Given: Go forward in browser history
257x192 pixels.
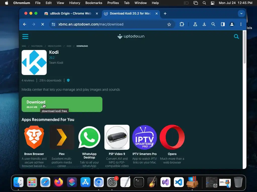Looking at the screenshot, I should pyautogui.click(x=34, y=24).
